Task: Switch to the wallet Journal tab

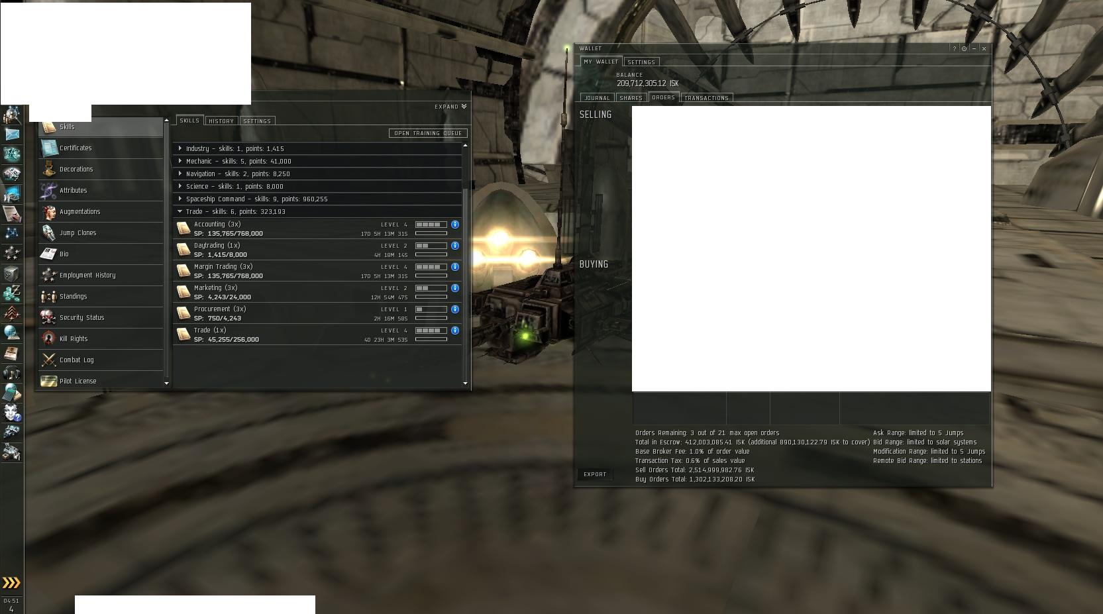Action: [x=597, y=98]
